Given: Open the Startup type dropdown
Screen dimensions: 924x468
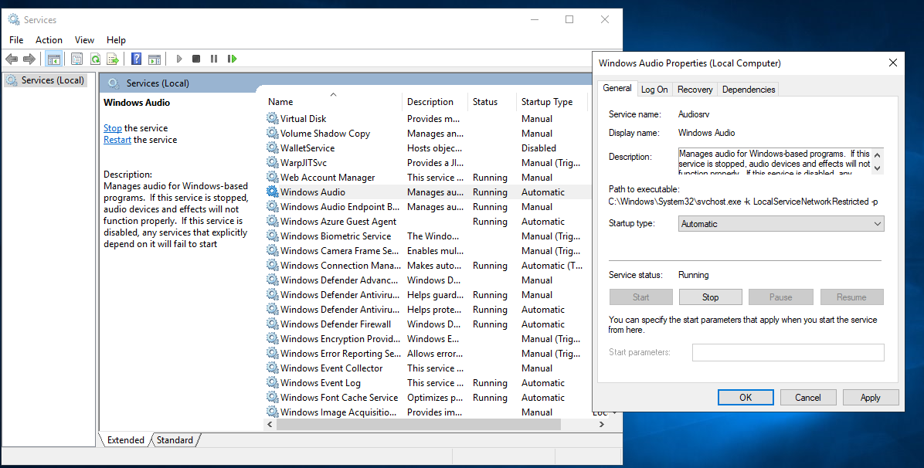Looking at the screenshot, I should (781, 224).
